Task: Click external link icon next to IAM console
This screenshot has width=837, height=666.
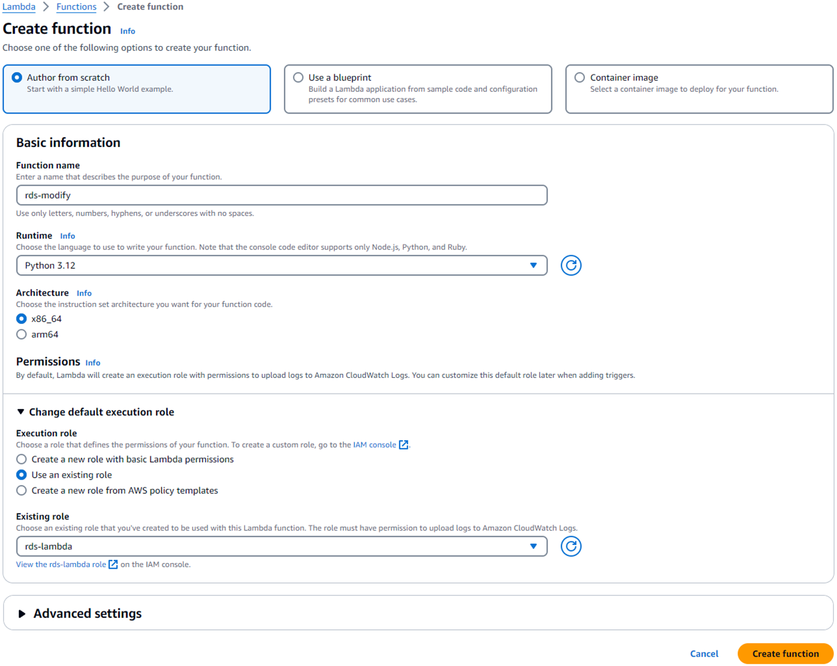Action: coord(403,445)
